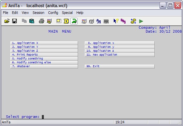Screen dimensions: 183x126
Task: Open the View menu
Action: point(25,13)
